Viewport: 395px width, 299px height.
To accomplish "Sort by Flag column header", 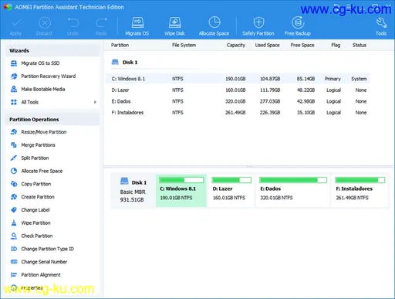I will (336, 45).
